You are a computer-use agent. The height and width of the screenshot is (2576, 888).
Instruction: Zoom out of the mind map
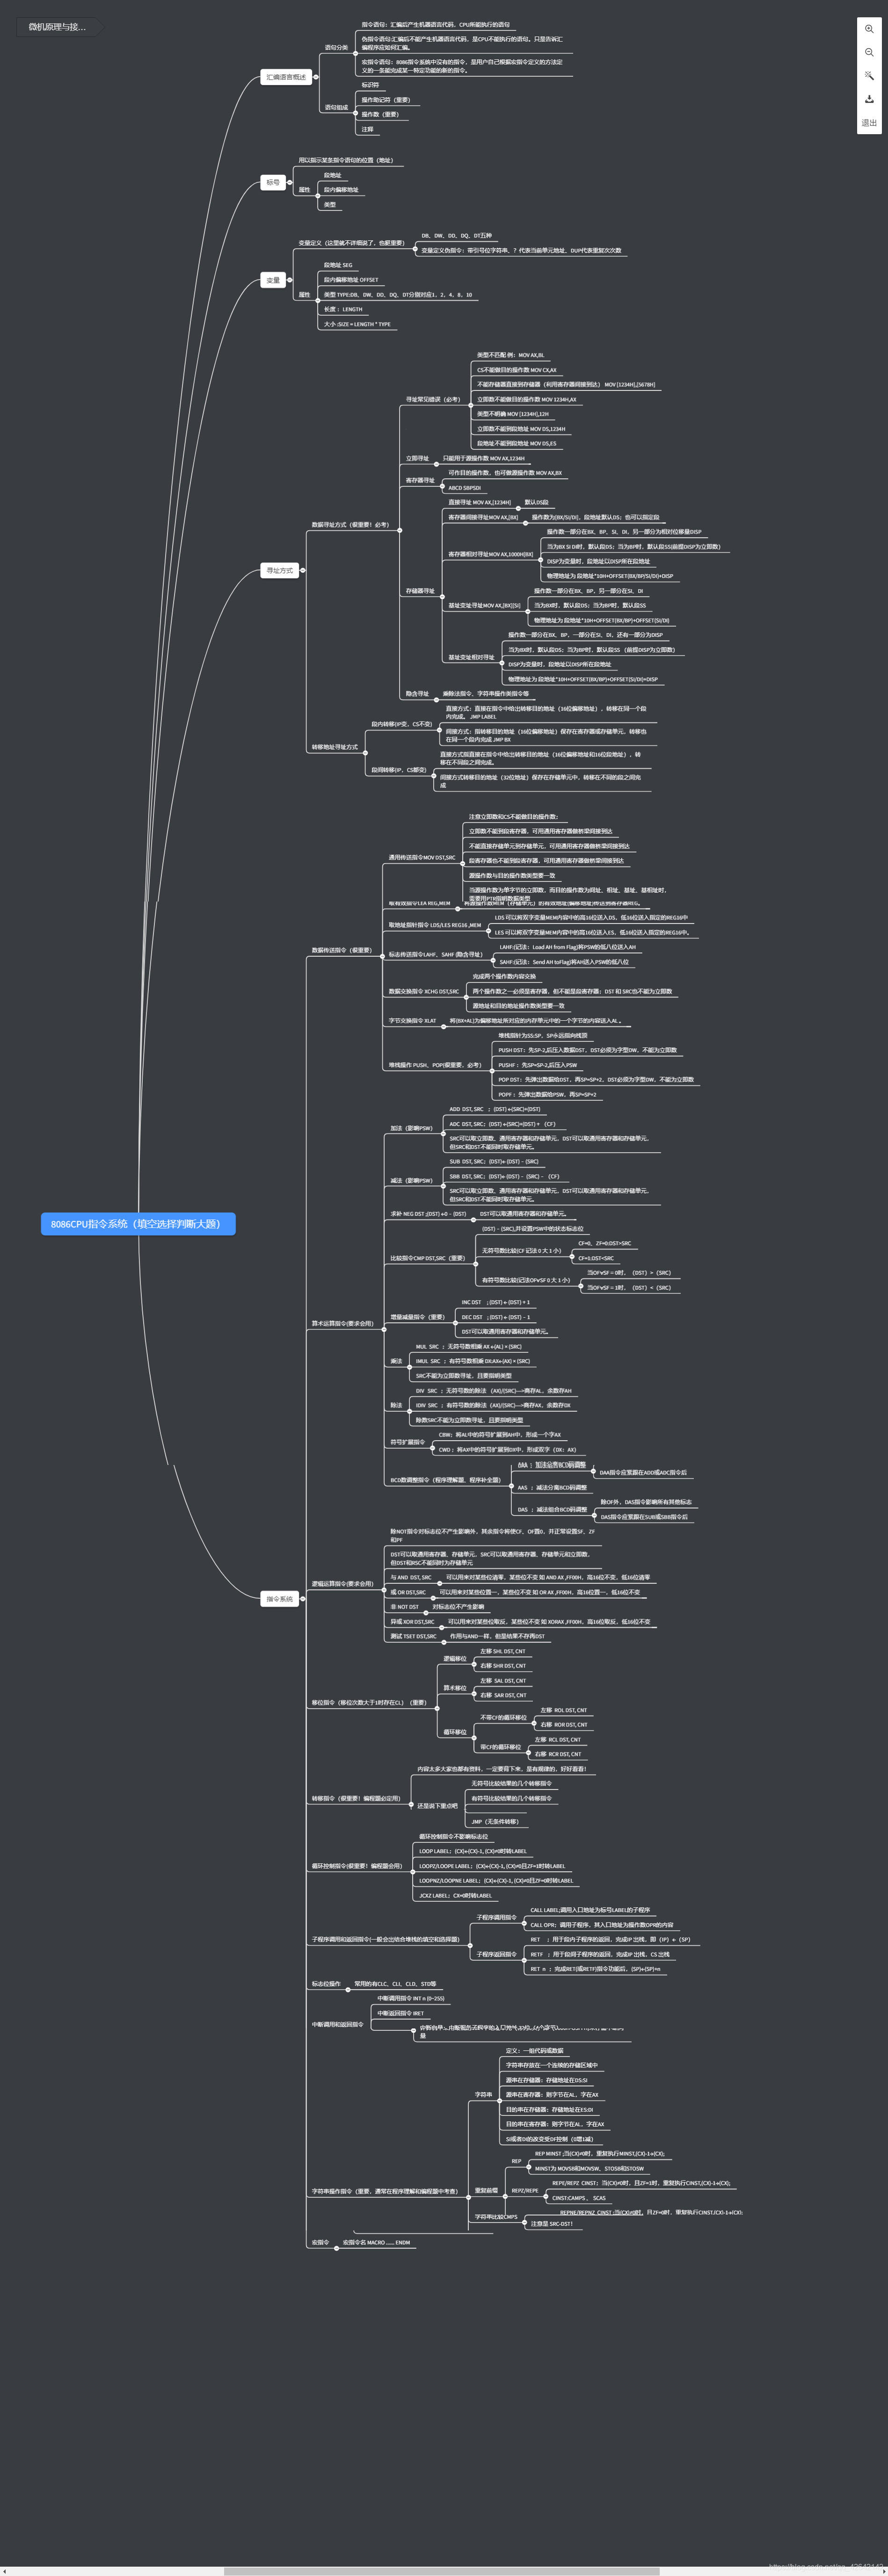click(869, 52)
